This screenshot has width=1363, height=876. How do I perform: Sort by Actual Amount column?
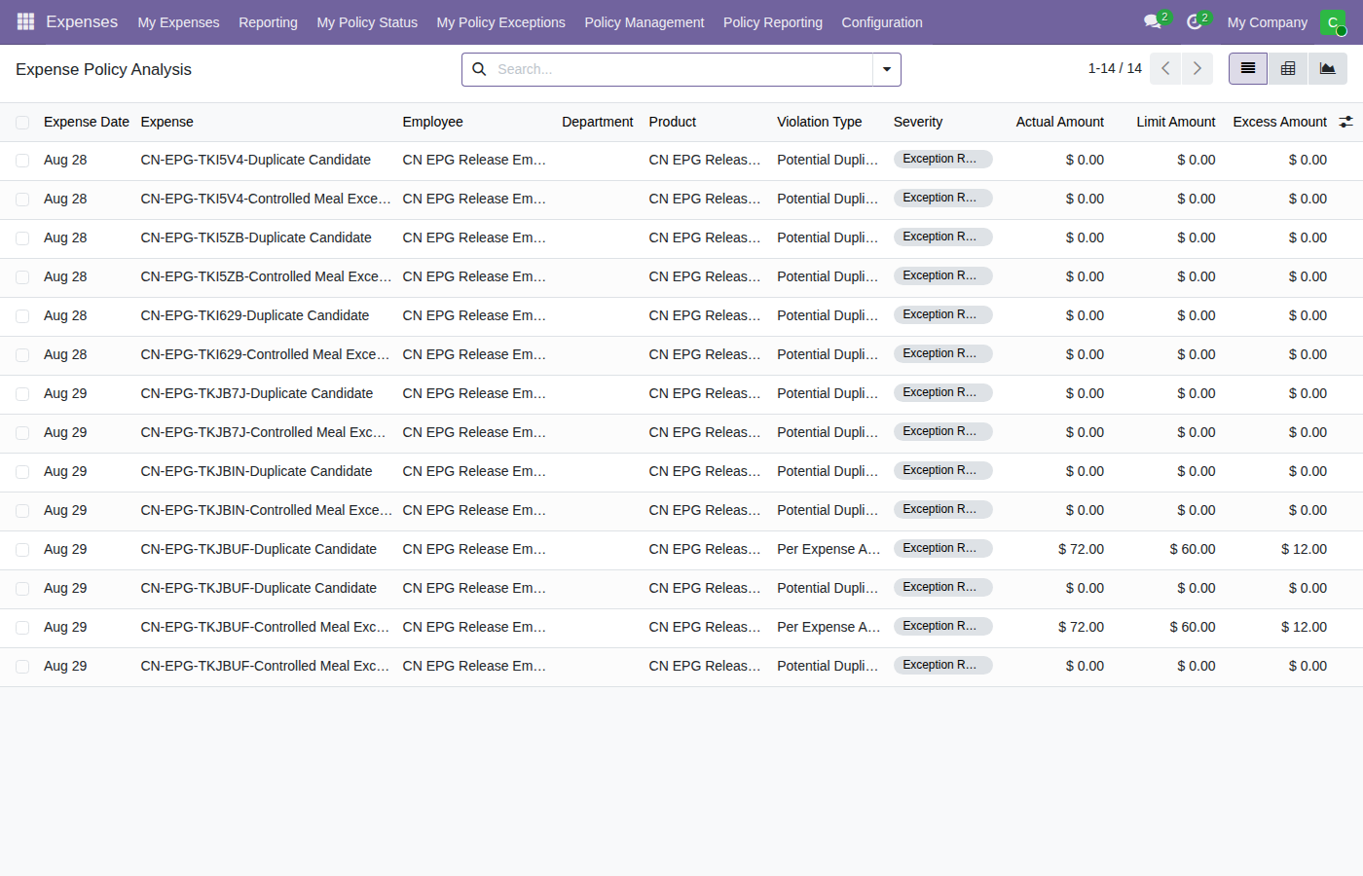click(1059, 122)
